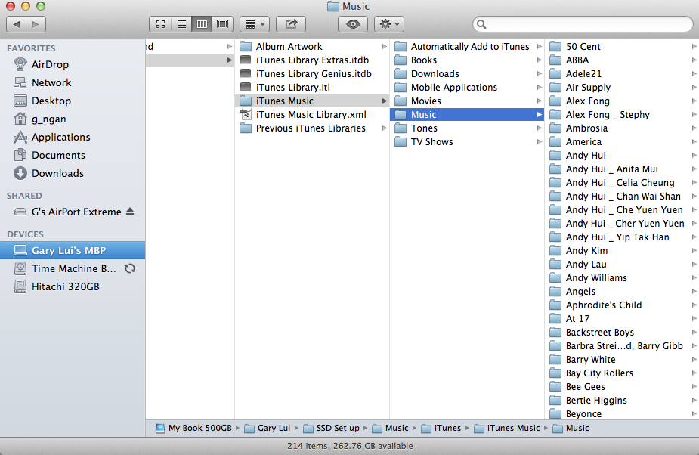Screen dimensions: 699x455
Task: Open the Adele21 folder
Action: pyautogui.click(x=622, y=73)
